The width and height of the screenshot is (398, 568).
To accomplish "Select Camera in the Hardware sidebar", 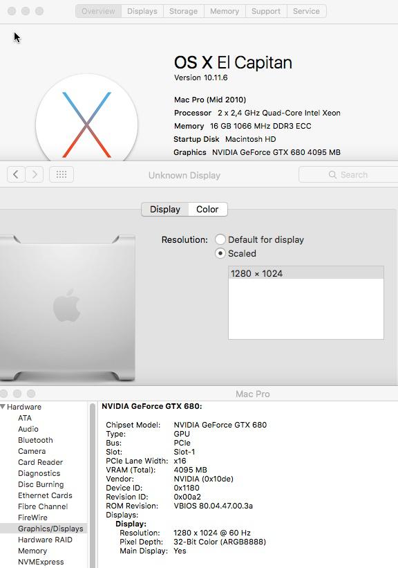I will pyautogui.click(x=32, y=451).
